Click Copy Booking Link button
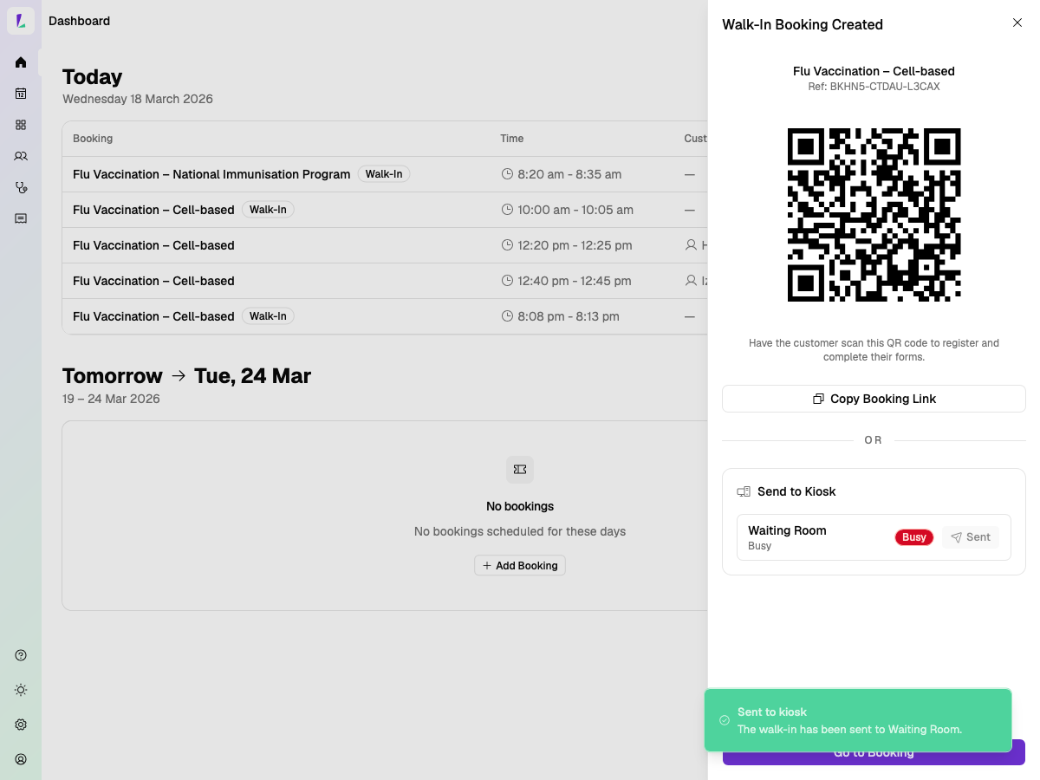The width and height of the screenshot is (1040, 780). pos(874,399)
